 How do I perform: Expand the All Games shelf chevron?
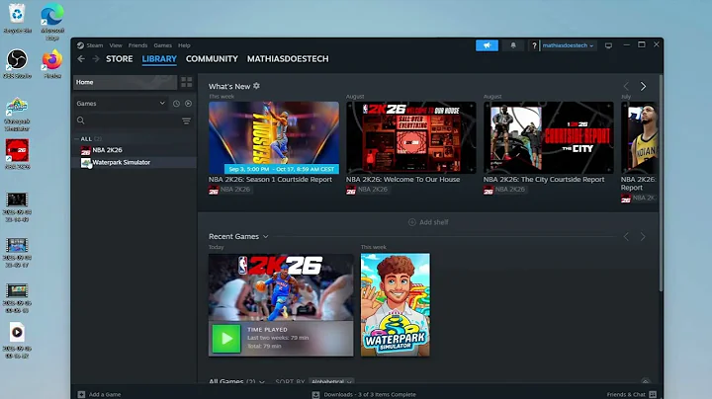point(262,382)
